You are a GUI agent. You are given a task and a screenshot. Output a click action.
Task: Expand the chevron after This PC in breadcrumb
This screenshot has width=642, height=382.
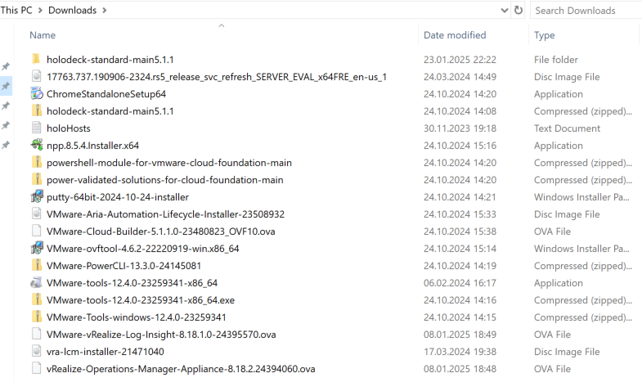pos(40,11)
